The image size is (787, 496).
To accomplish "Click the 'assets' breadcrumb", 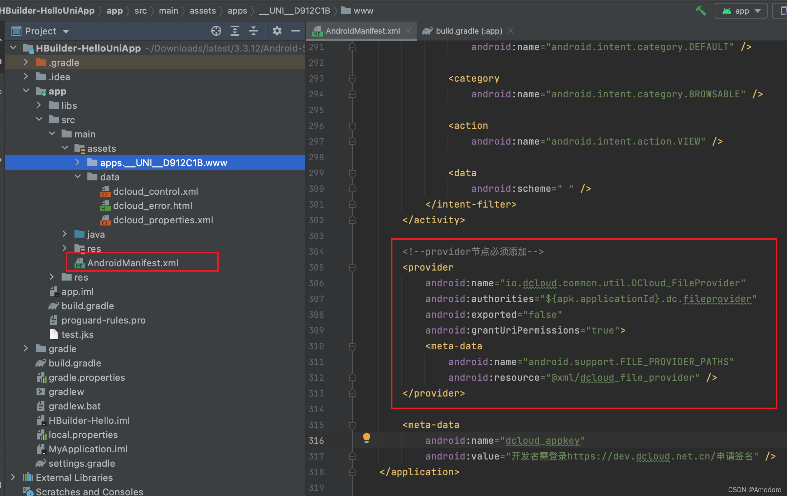I will click(203, 11).
